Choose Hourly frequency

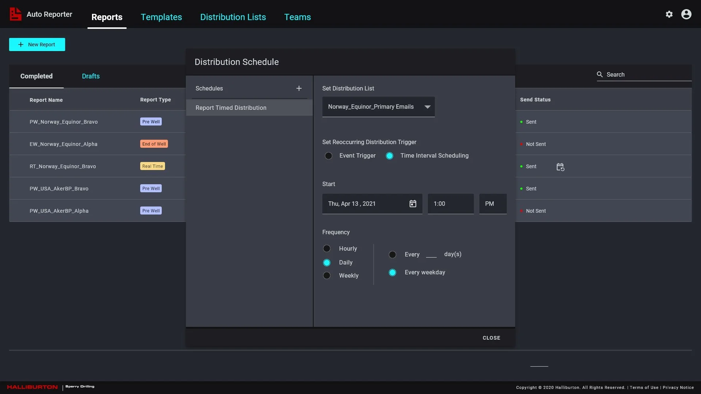point(327,248)
